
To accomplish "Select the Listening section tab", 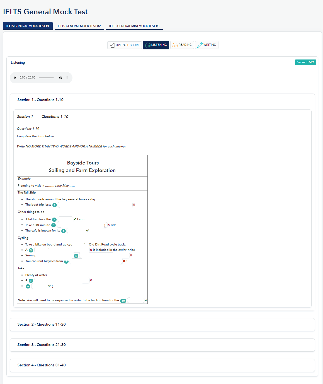I will (156, 45).
